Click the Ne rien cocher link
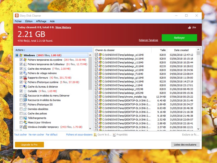 36,134
